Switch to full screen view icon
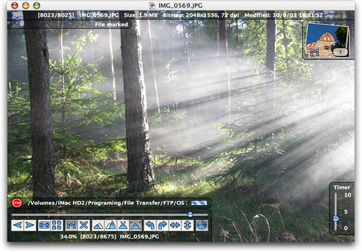Image resolution: width=362 pixels, height=252 pixels. point(44,225)
